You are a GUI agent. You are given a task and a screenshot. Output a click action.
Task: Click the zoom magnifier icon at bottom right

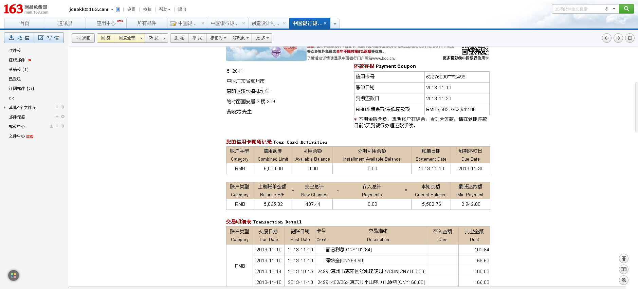pyautogui.click(x=624, y=280)
